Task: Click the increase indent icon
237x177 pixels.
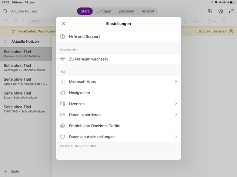Action: [x=184, y=21]
